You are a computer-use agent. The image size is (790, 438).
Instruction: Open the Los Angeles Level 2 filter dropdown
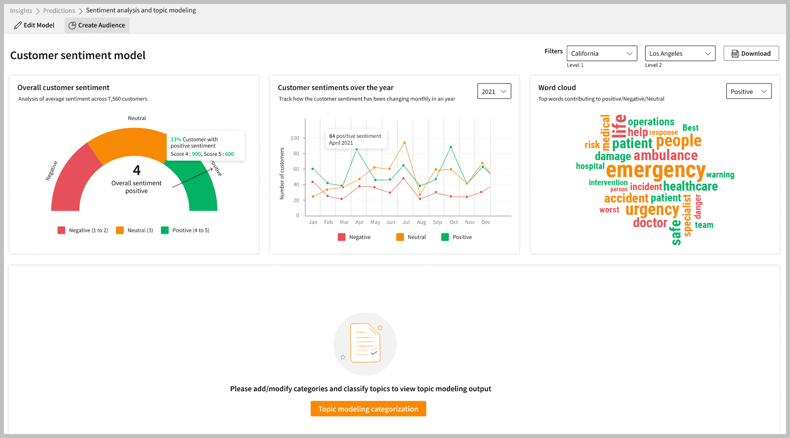pyautogui.click(x=680, y=53)
